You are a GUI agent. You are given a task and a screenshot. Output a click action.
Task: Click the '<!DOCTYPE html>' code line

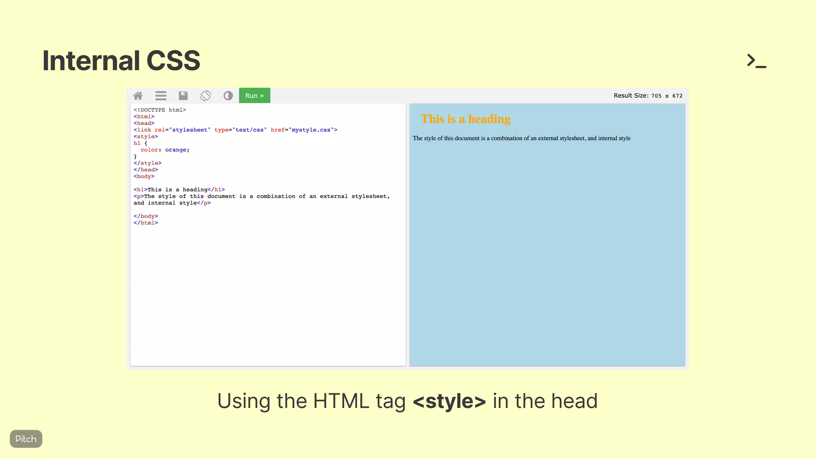pos(160,110)
